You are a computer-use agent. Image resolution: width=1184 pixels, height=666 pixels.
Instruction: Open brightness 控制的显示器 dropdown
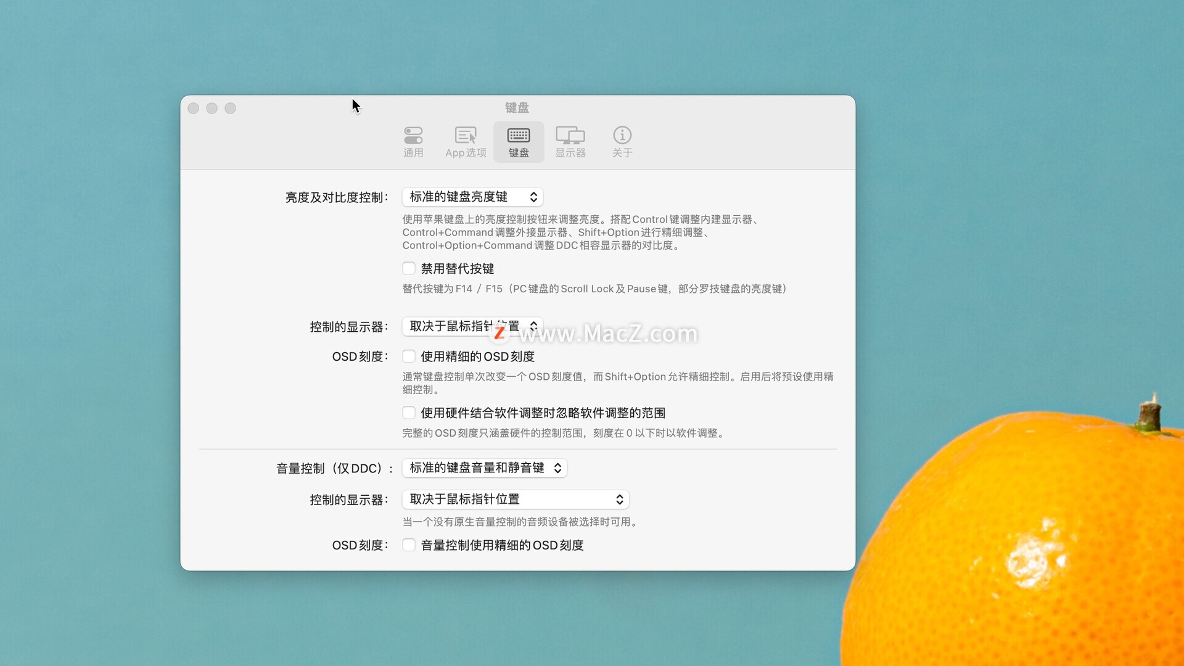click(472, 326)
